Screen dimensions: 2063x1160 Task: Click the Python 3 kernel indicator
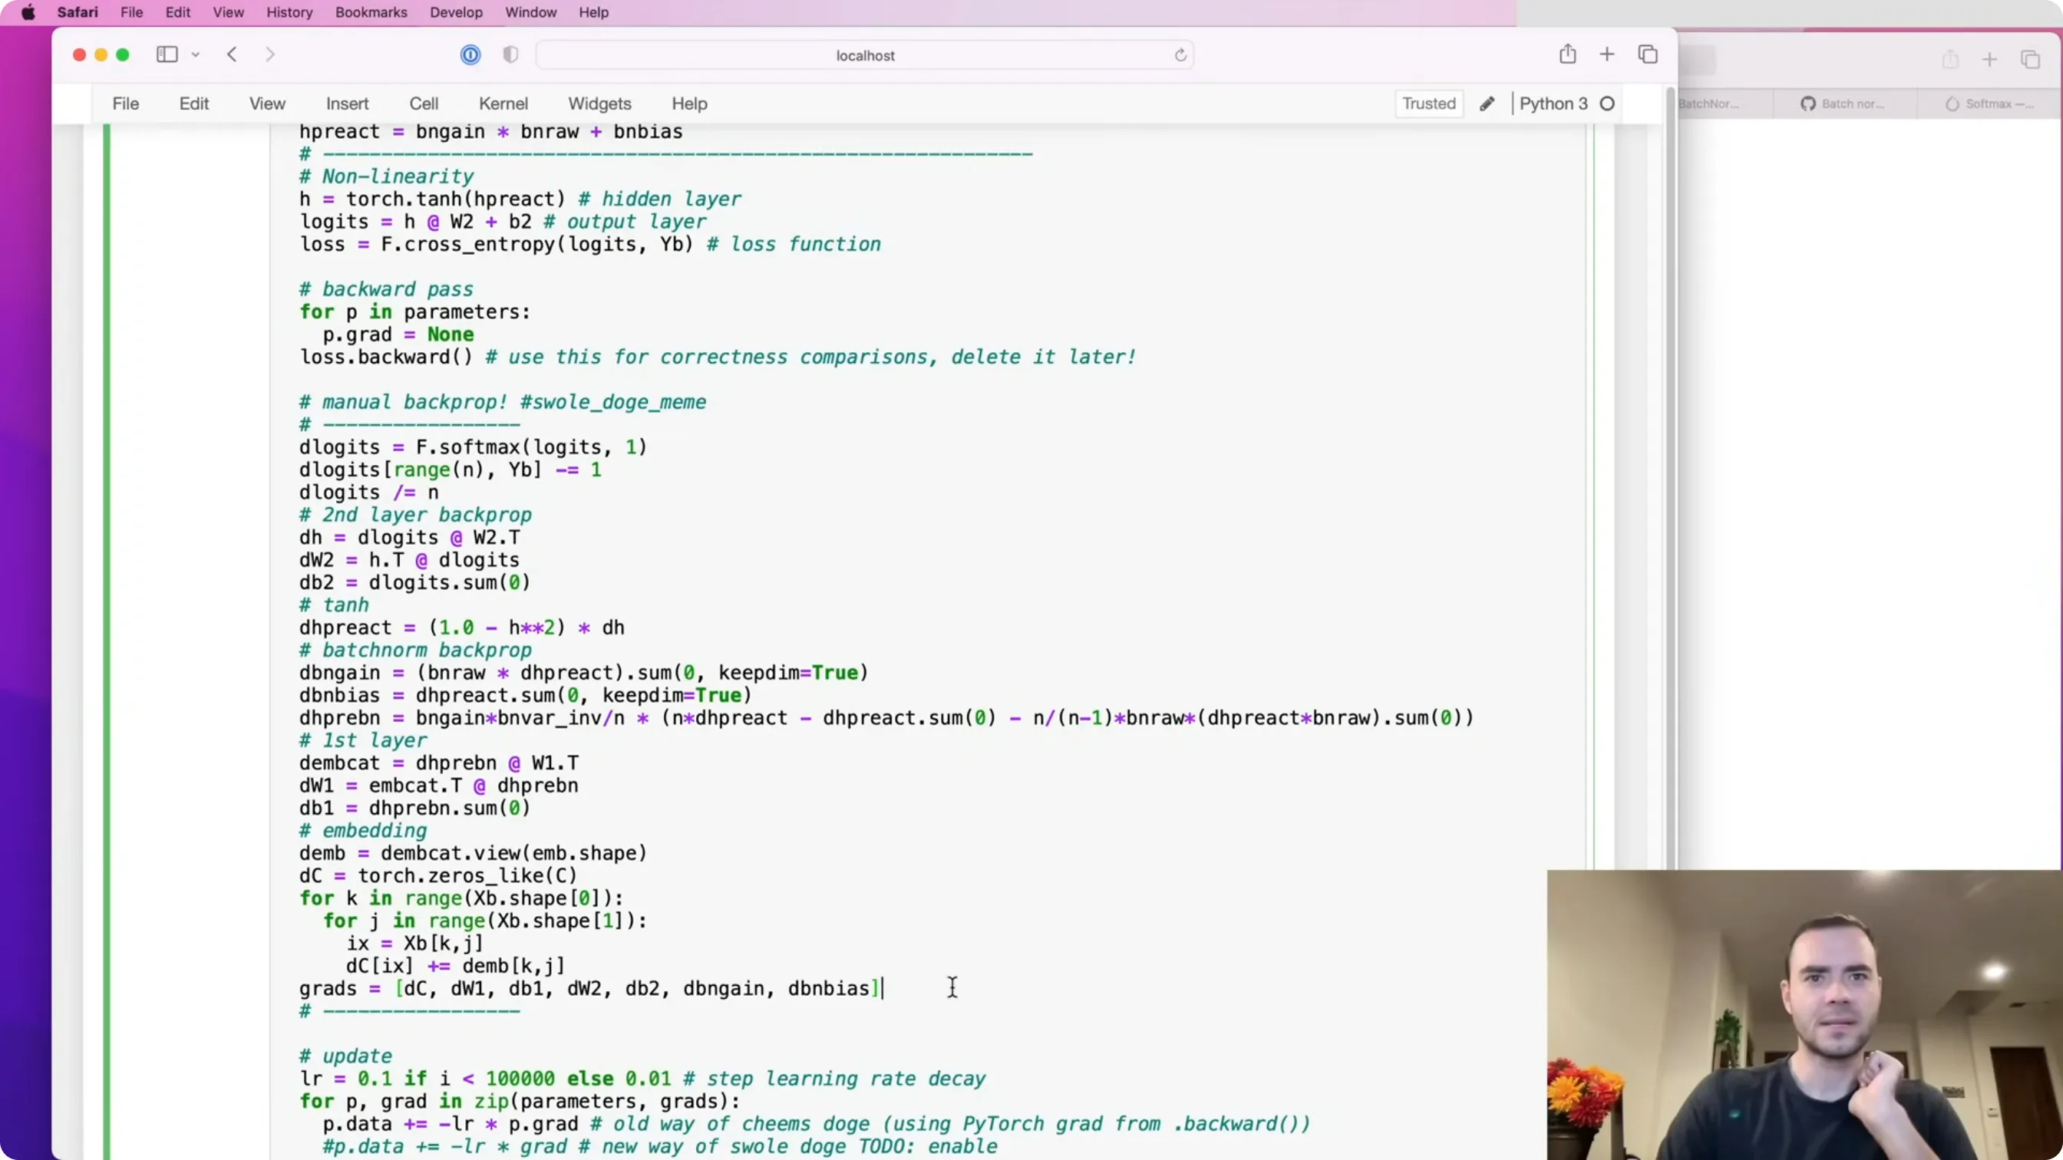(x=1553, y=104)
